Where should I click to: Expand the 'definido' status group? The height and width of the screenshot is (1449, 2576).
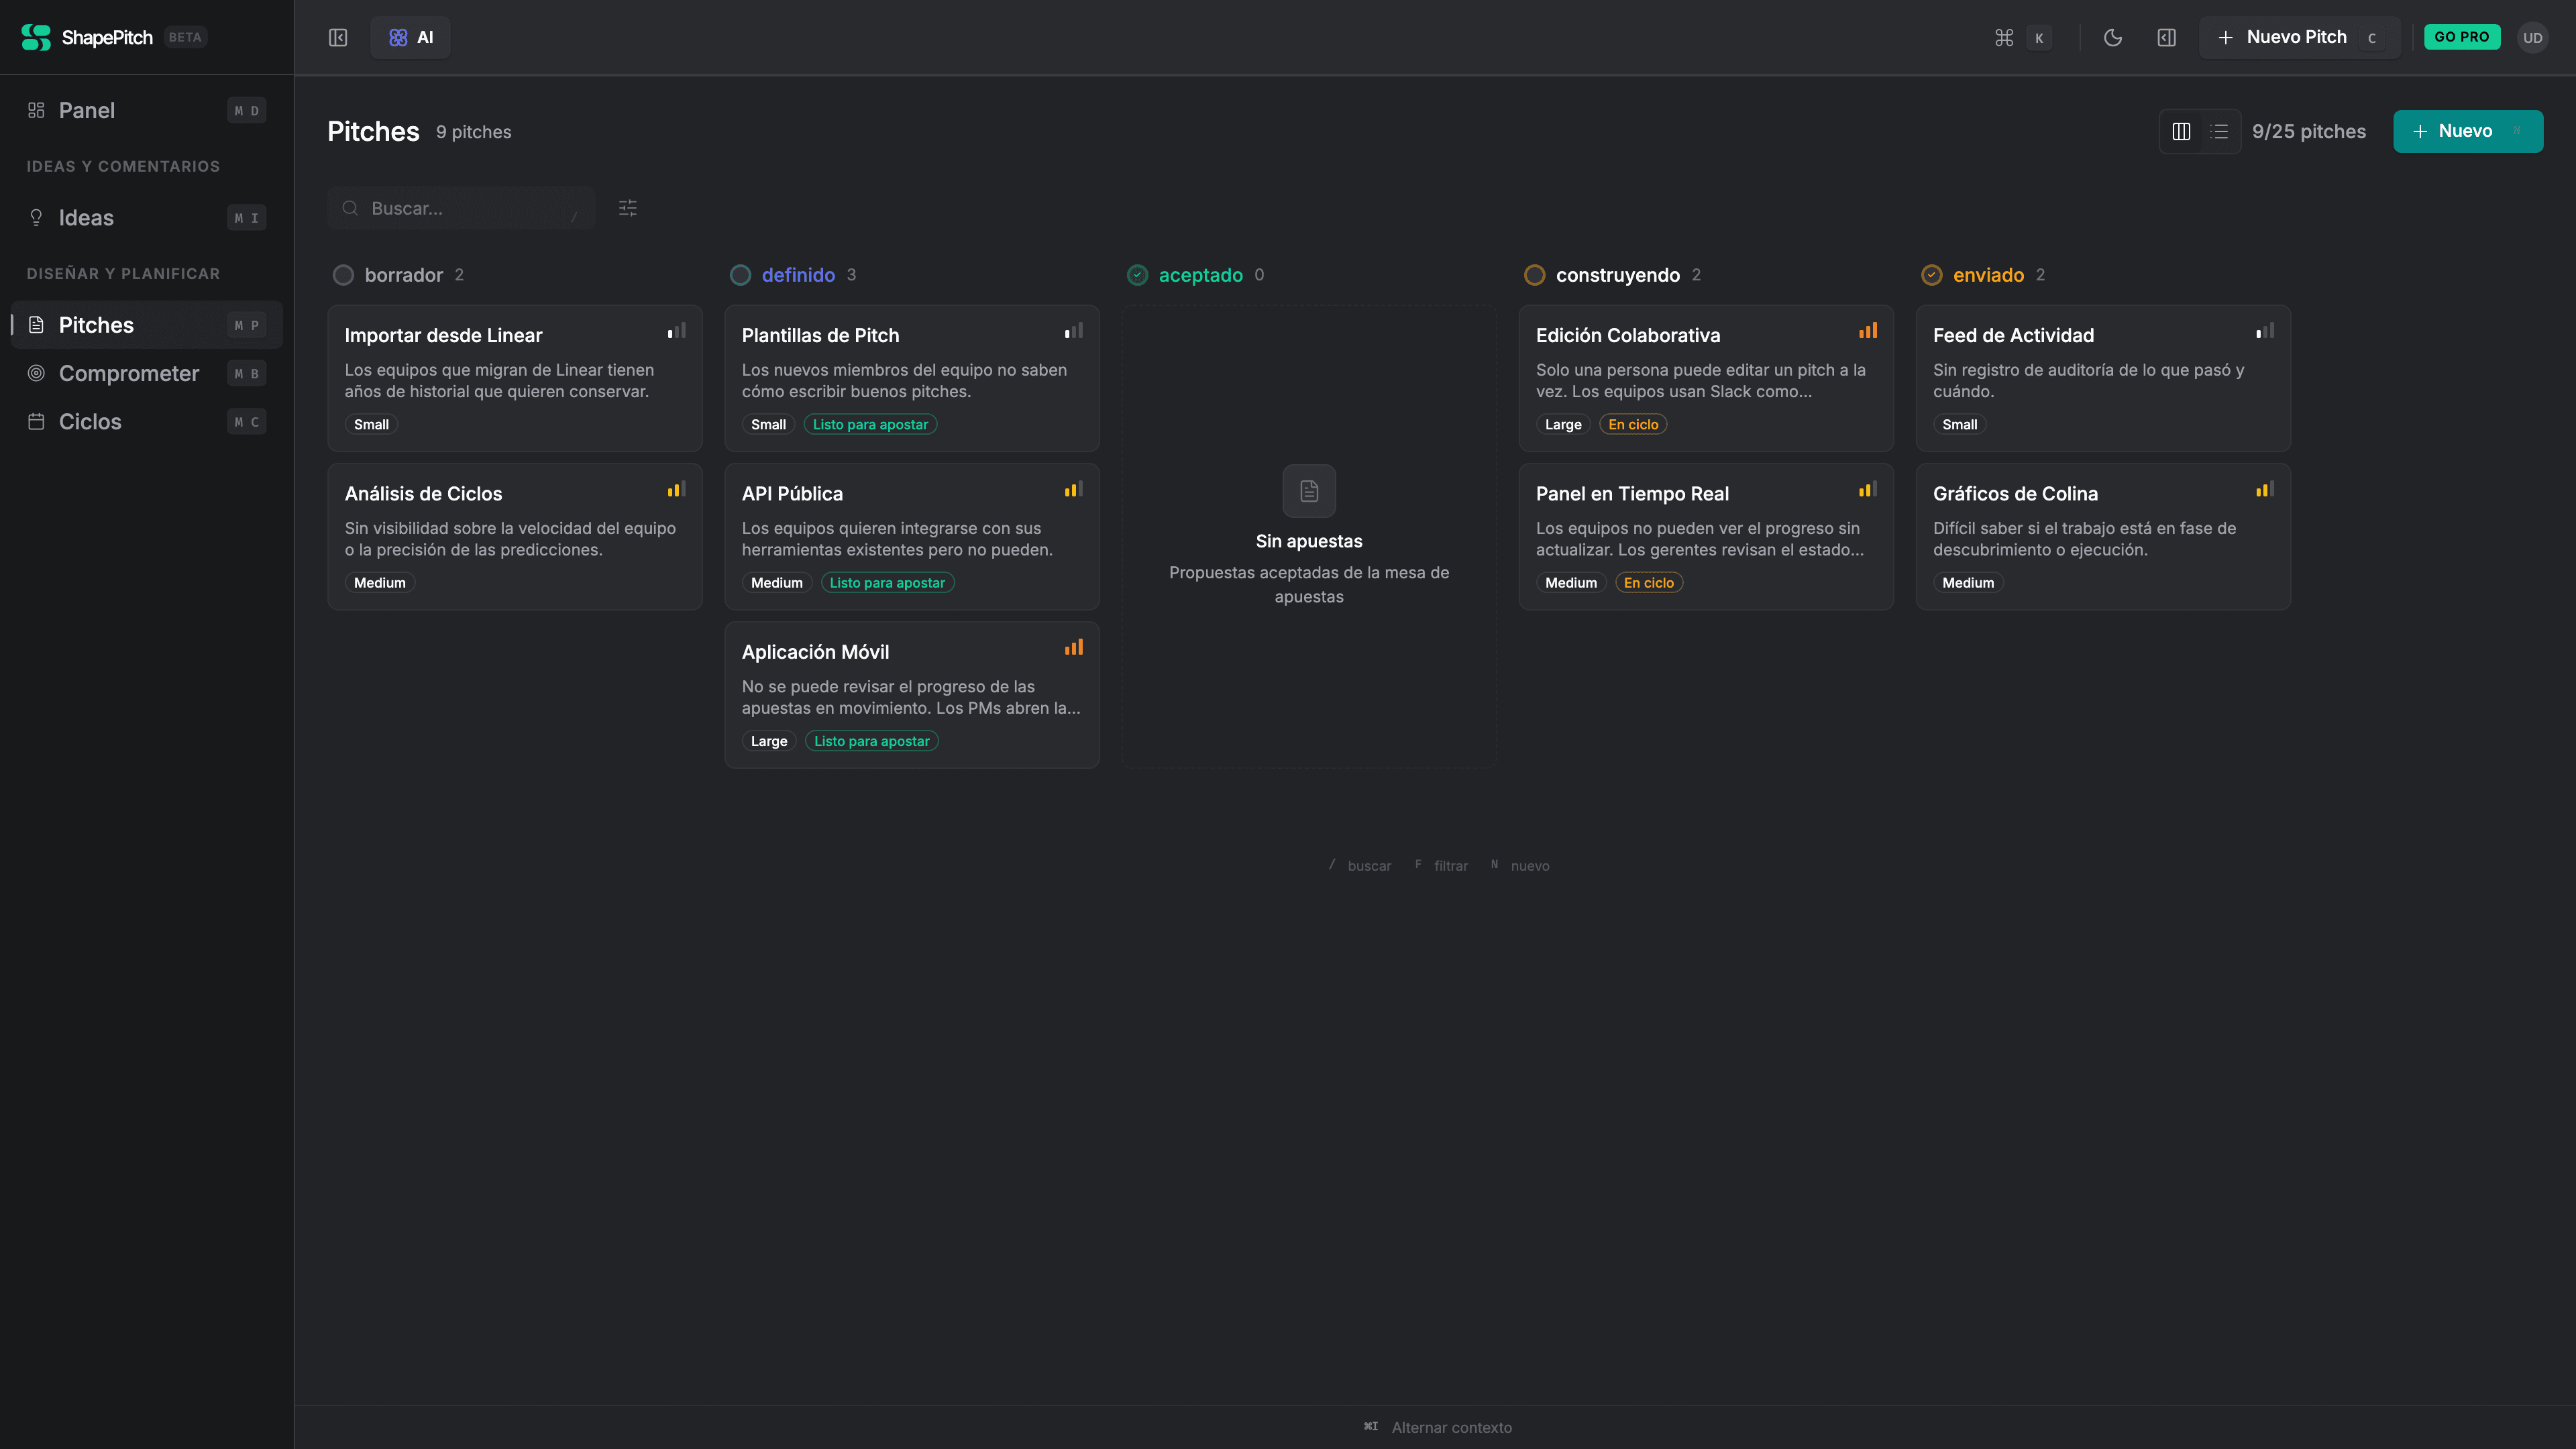(x=797, y=275)
